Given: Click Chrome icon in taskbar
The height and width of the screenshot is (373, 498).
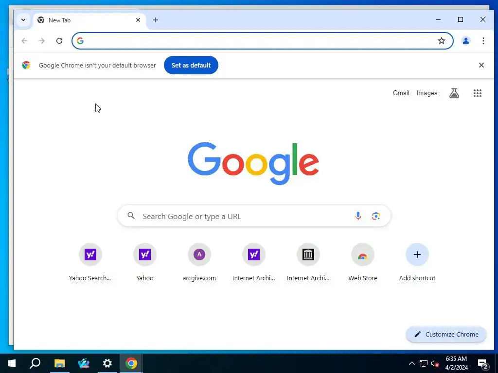Looking at the screenshot, I should coord(131,363).
